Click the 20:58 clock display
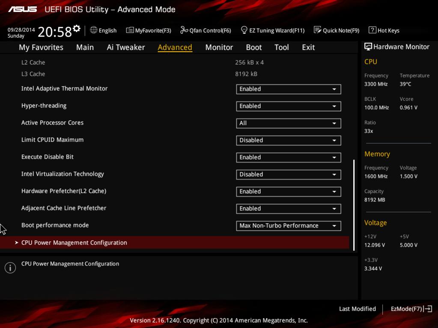Screen dimensions: 438x328 pos(55,32)
